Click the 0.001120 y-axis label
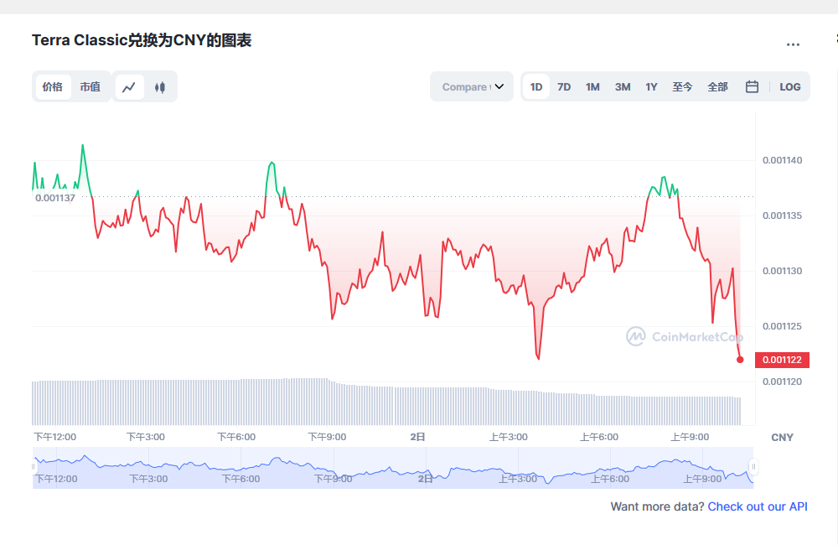Screen dimensions: 838x545 coord(782,381)
